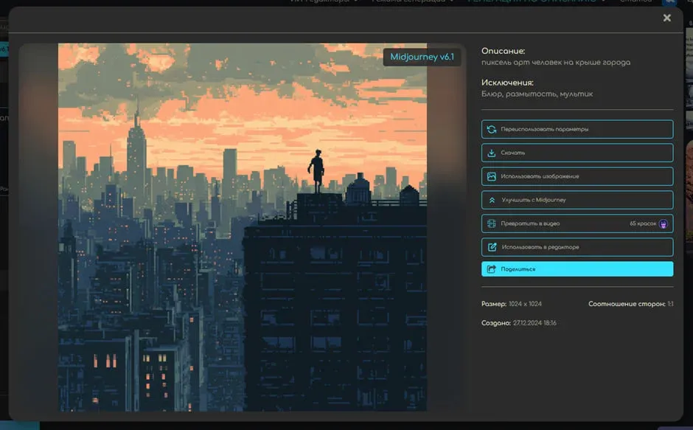Click the purple coin icon near 65 красок

coord(664,223)
